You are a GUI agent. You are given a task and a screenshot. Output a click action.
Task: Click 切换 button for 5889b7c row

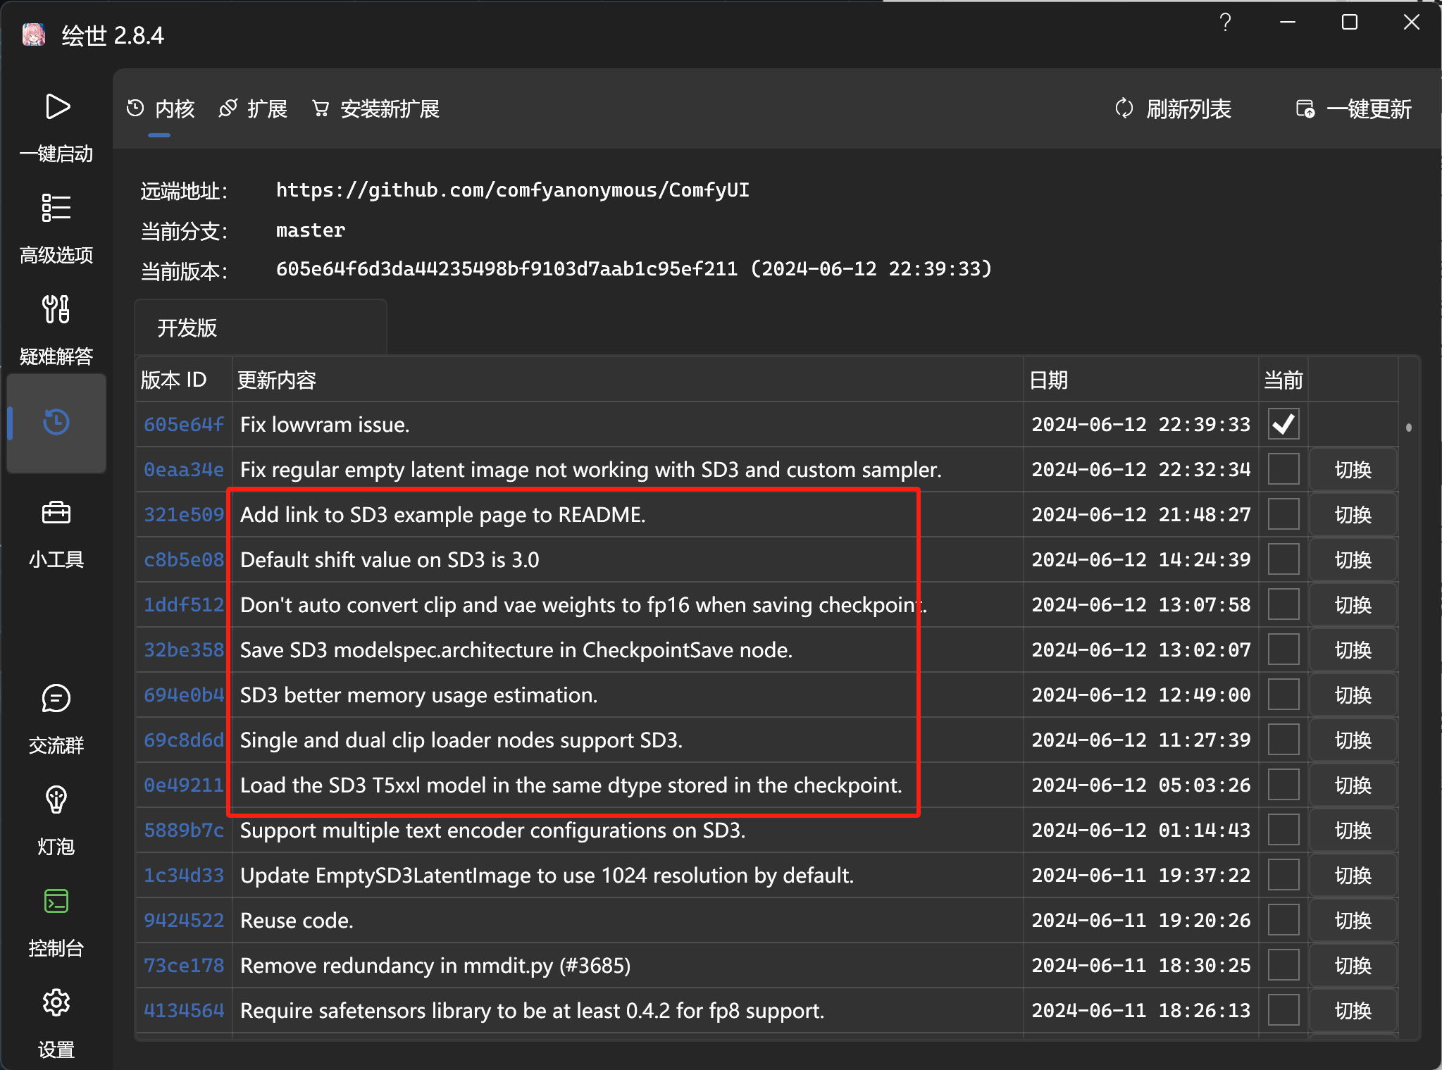(1353, 831)
